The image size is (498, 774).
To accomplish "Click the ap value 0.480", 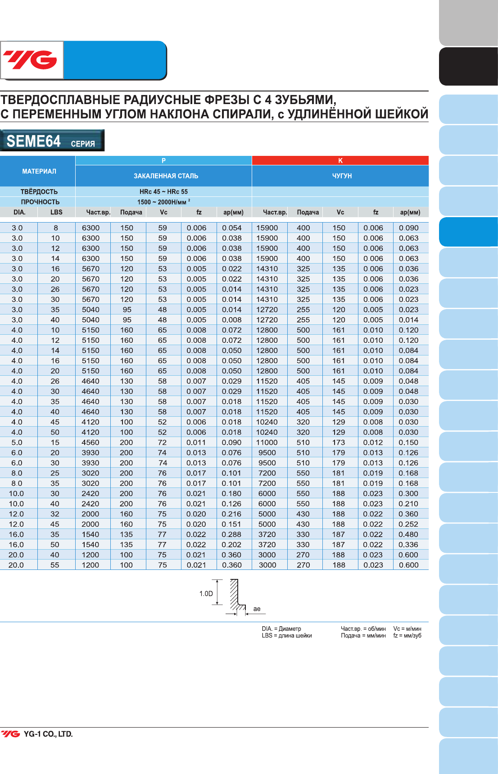I will pos(408,534).
